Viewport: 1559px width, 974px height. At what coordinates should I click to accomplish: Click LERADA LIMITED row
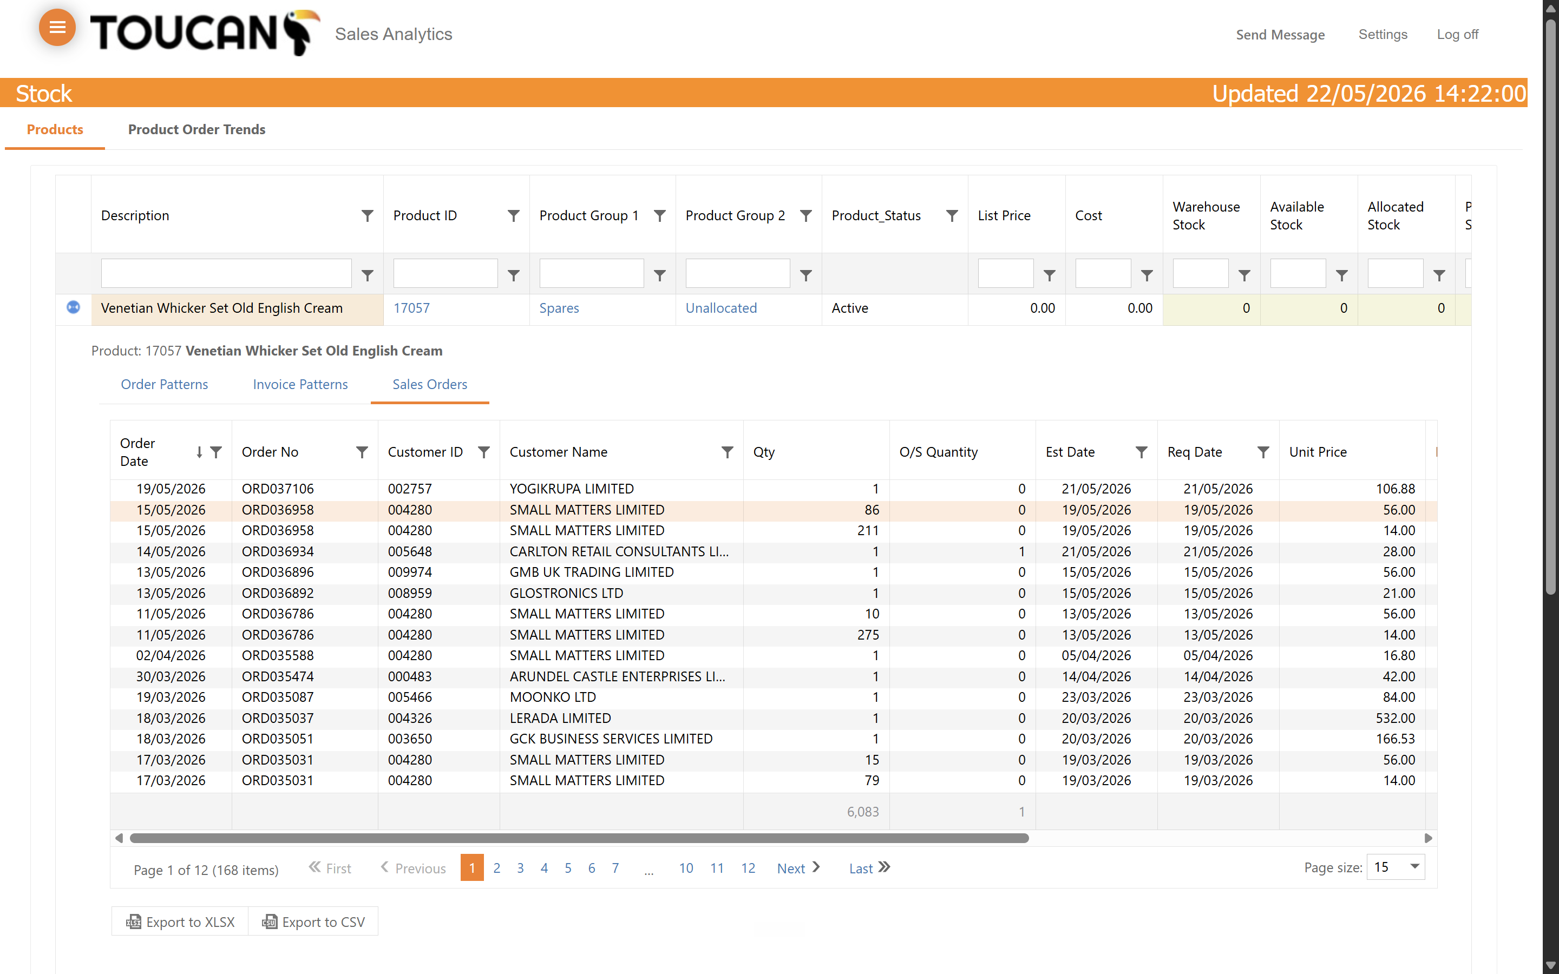pos(773,718)
